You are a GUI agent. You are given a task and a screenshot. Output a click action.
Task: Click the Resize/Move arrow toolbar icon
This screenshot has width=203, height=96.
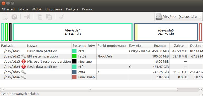coord(27,17)
